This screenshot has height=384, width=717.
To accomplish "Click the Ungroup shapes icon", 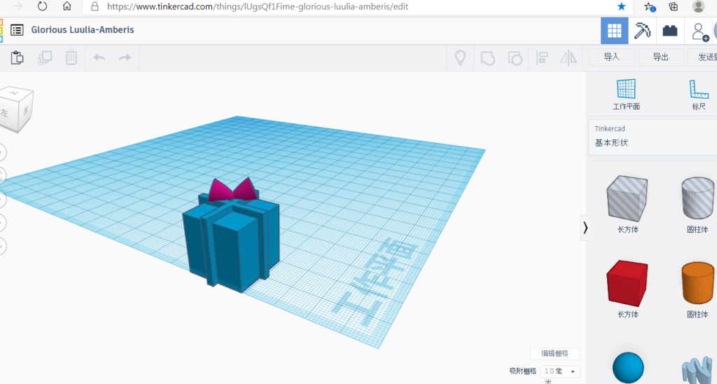I will 515,57.
